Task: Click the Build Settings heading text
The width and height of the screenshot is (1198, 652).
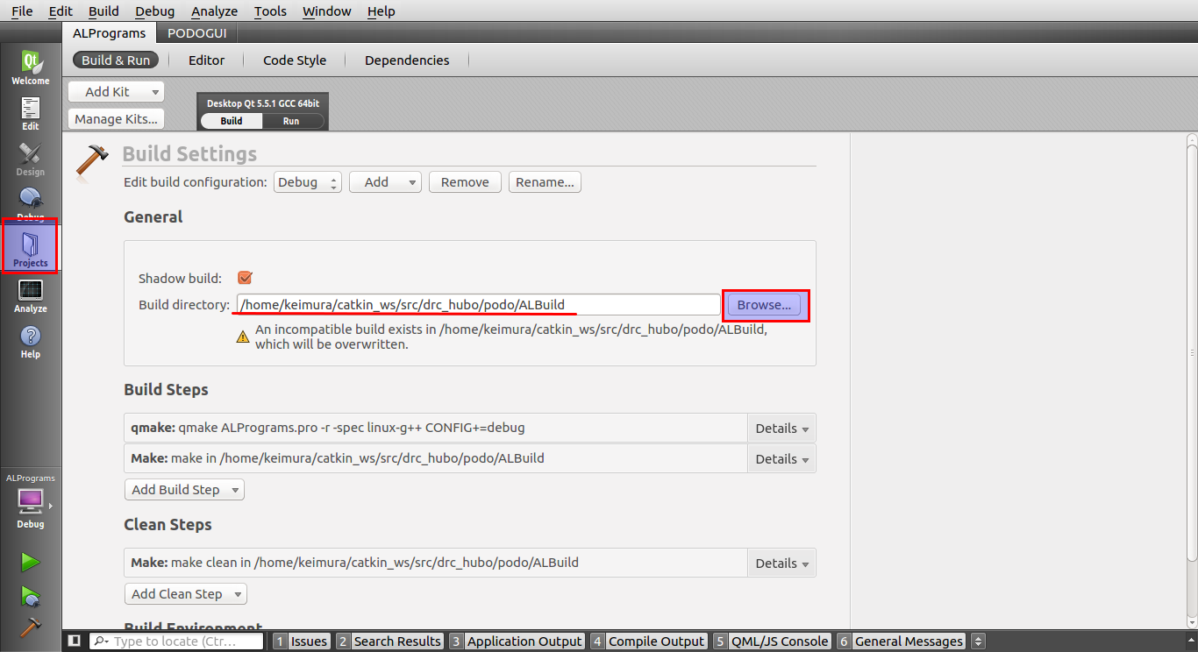Action: [x=189, y=154]
